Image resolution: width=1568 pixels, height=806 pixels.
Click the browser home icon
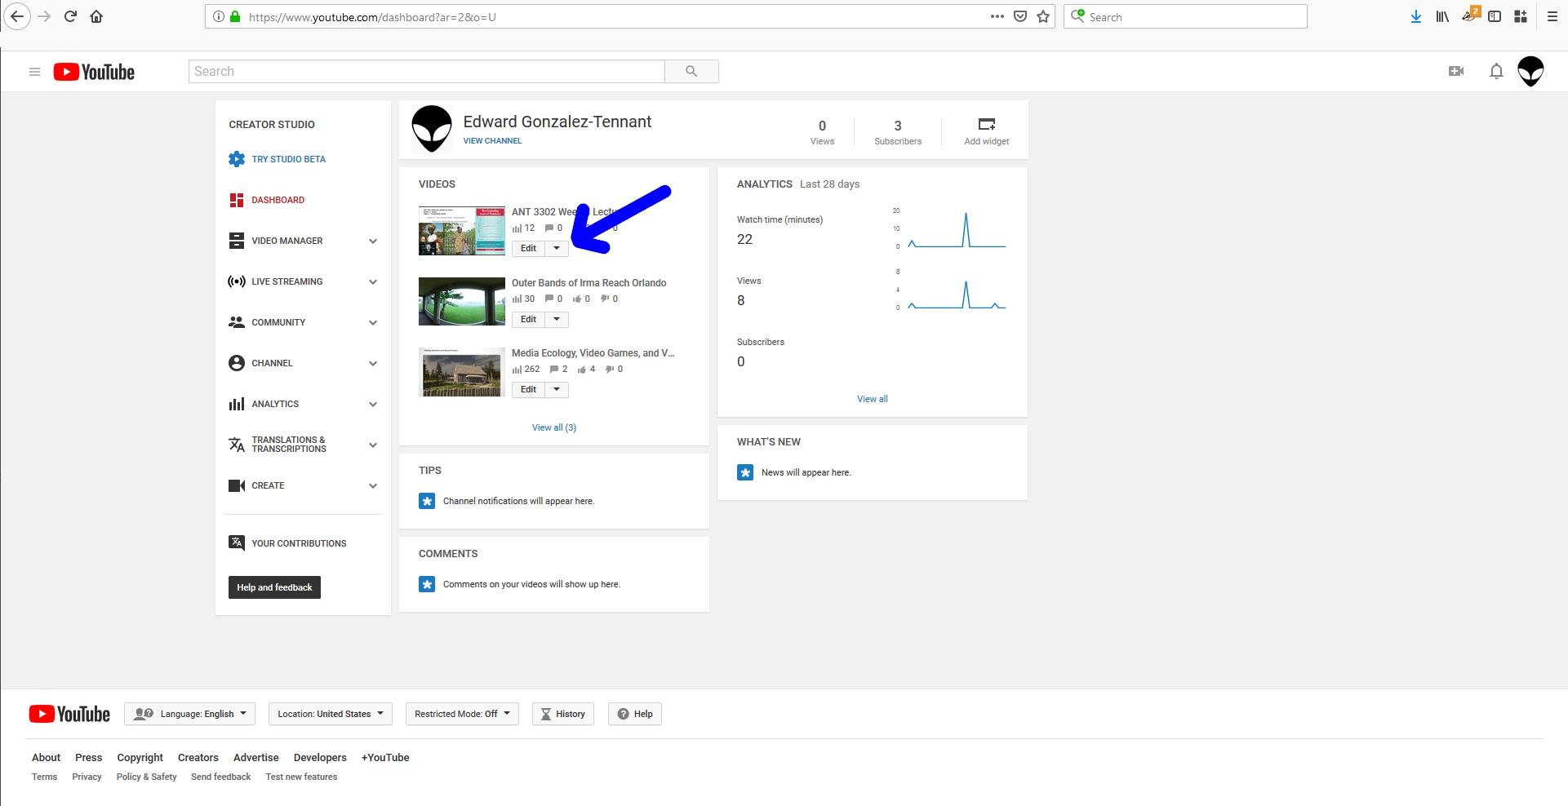tap(96, 17)
